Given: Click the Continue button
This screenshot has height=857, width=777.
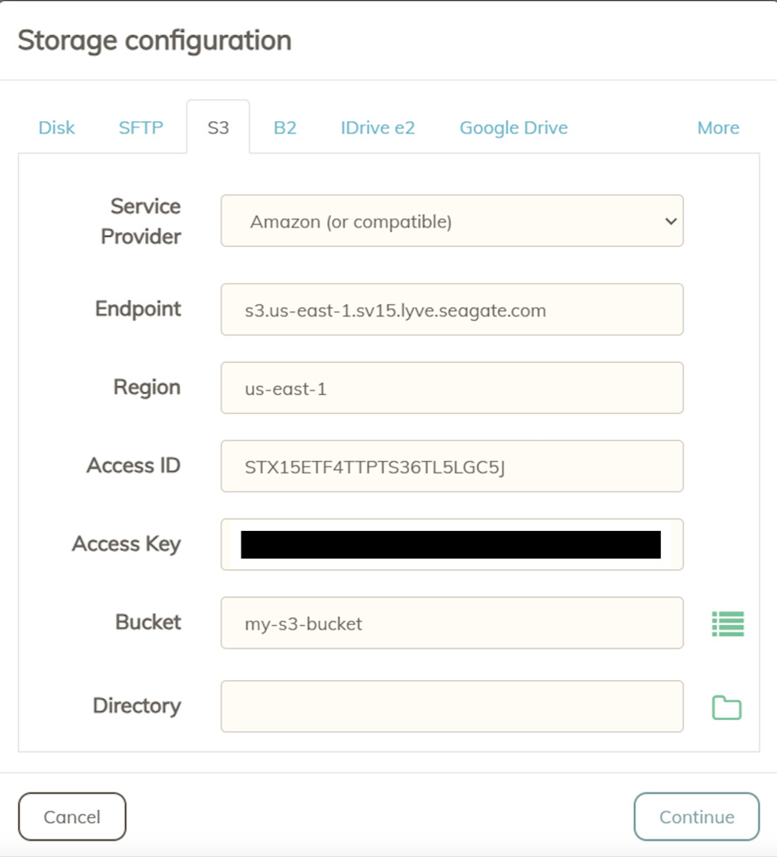Looking at the screenshot, I should [697, 817].
